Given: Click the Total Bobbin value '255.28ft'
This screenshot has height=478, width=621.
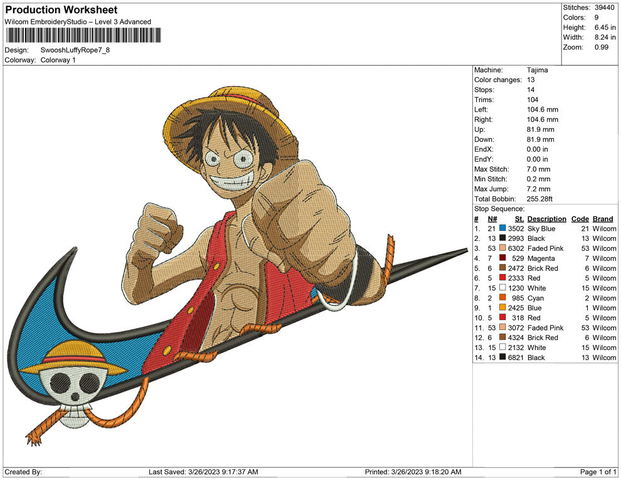Looking at the screenshot, I should [x=539, y=199].
